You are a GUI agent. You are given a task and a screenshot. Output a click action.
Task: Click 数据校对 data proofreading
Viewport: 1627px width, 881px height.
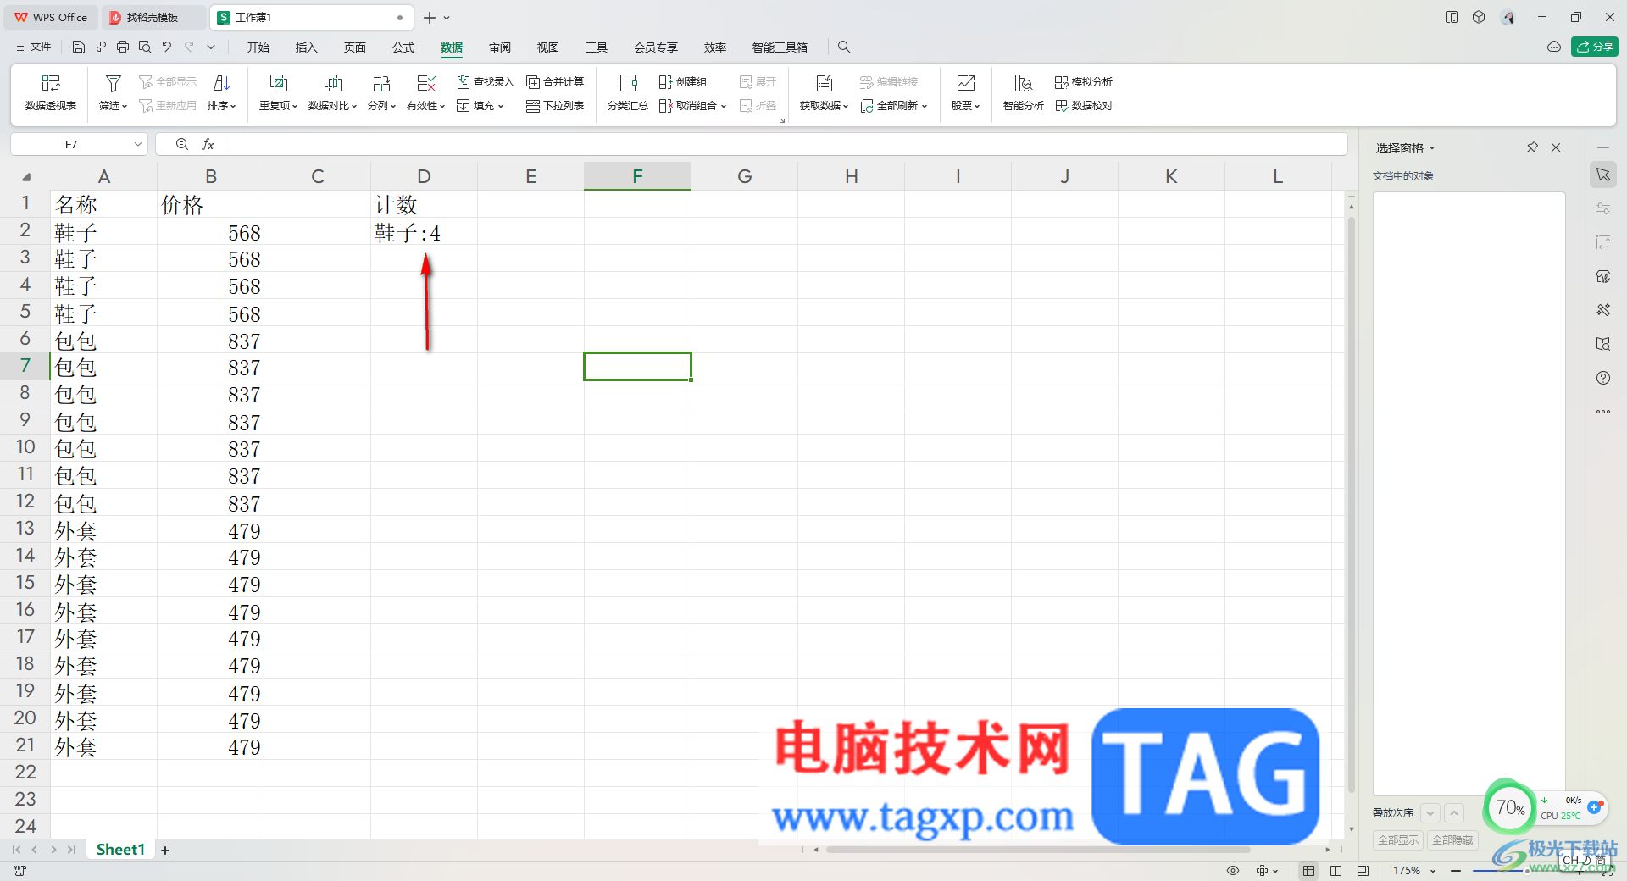pos(1084,105)
